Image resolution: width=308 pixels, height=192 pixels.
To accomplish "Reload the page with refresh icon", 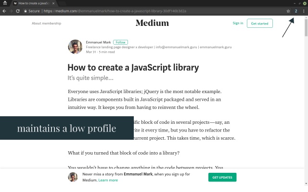I will pos(18,11).
